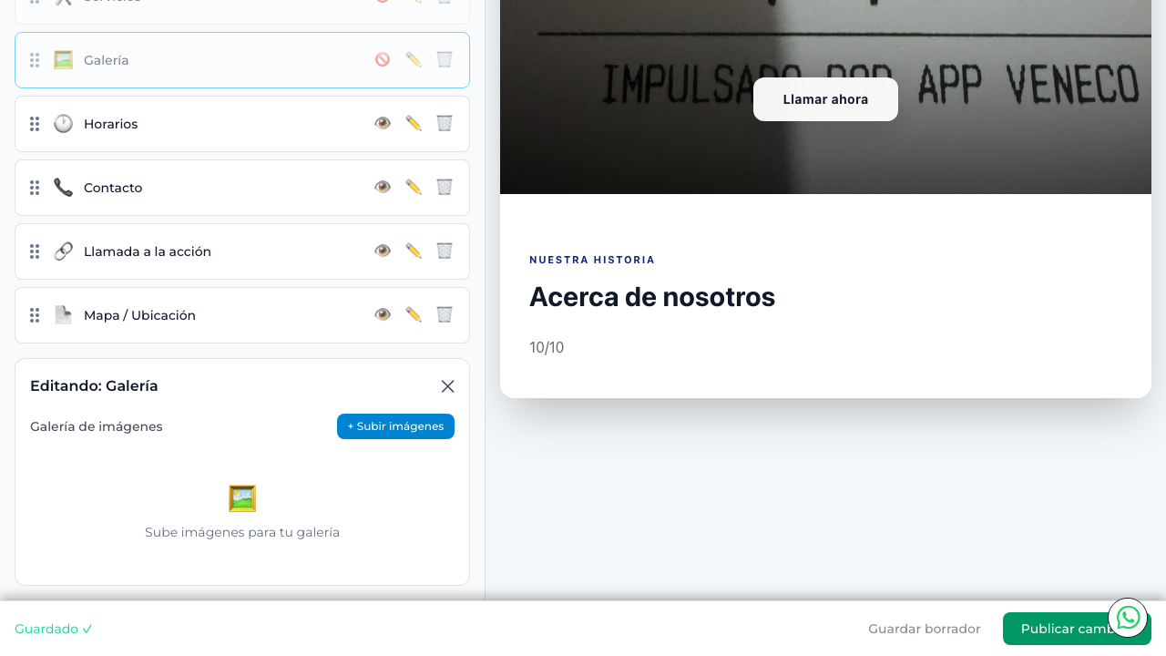
Task: Click the Contacto phone icon
Action: tap(63, 188)
